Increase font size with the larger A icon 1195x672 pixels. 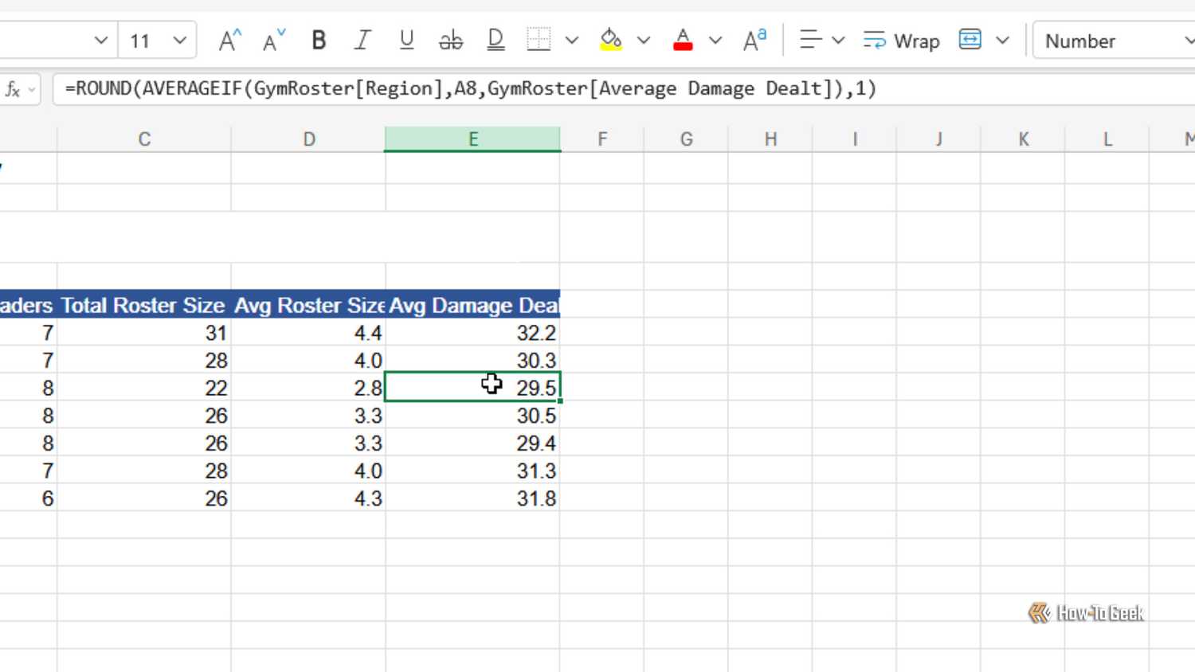(229, 41)
